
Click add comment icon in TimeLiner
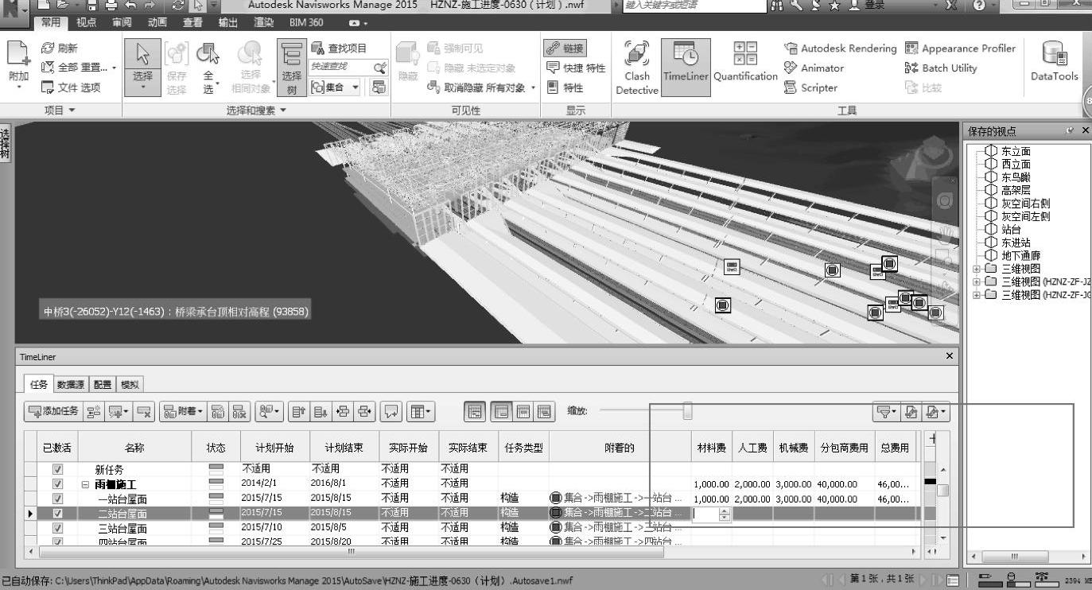[391, 412]
